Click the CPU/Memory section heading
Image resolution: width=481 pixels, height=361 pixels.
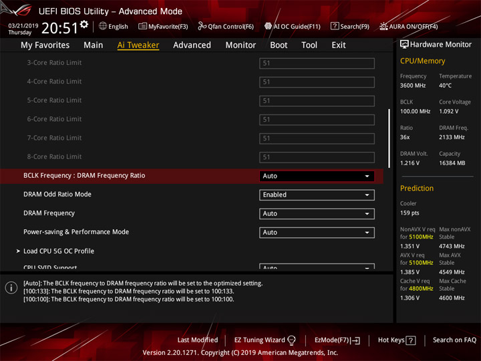click(x=422, y=61)
